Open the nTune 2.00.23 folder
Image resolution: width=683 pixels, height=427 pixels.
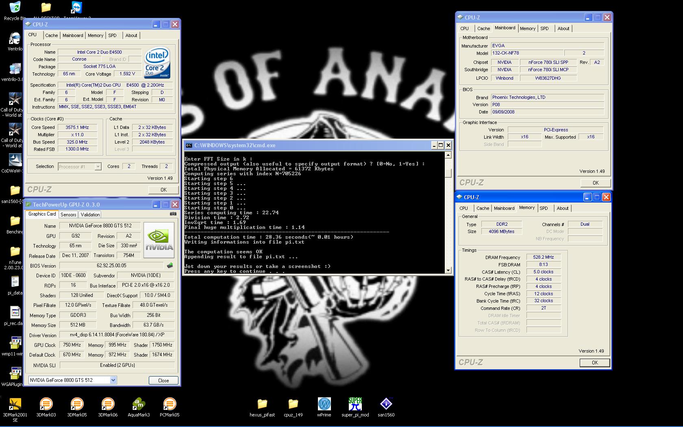(15, 252)
